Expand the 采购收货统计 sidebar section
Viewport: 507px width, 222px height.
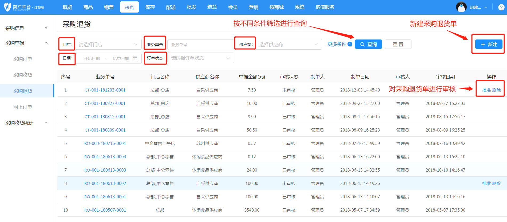click(26, 123)
